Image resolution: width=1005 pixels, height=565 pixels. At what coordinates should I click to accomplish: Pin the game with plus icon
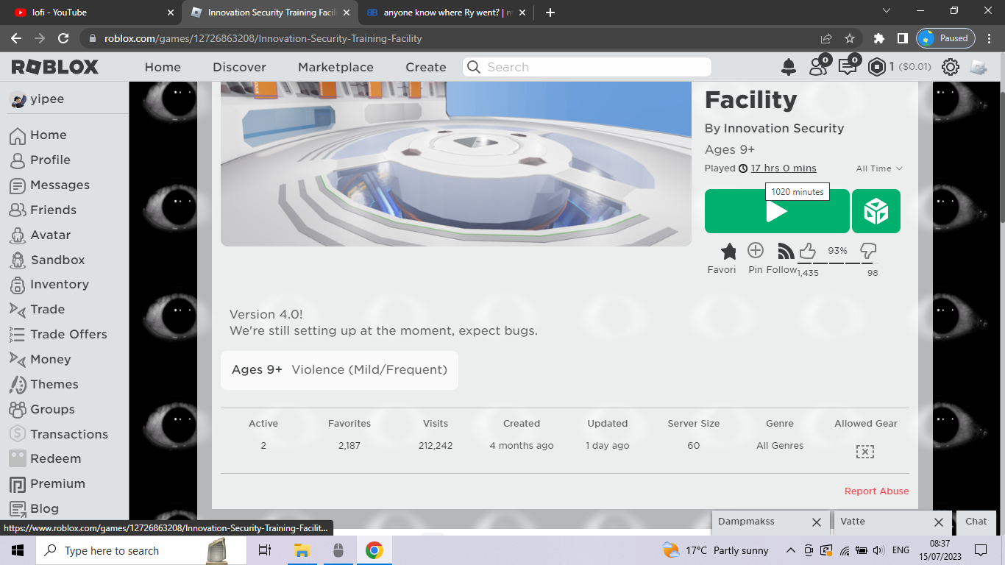756,251
